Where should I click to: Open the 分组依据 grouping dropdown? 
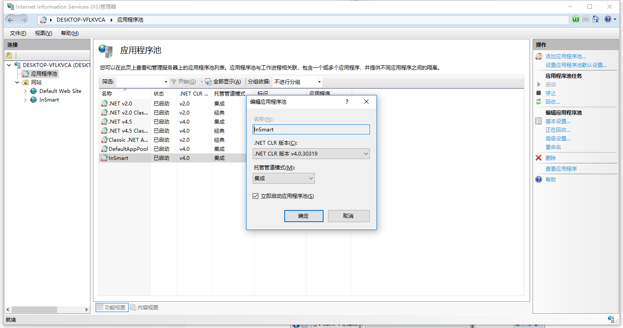point(319,82)
